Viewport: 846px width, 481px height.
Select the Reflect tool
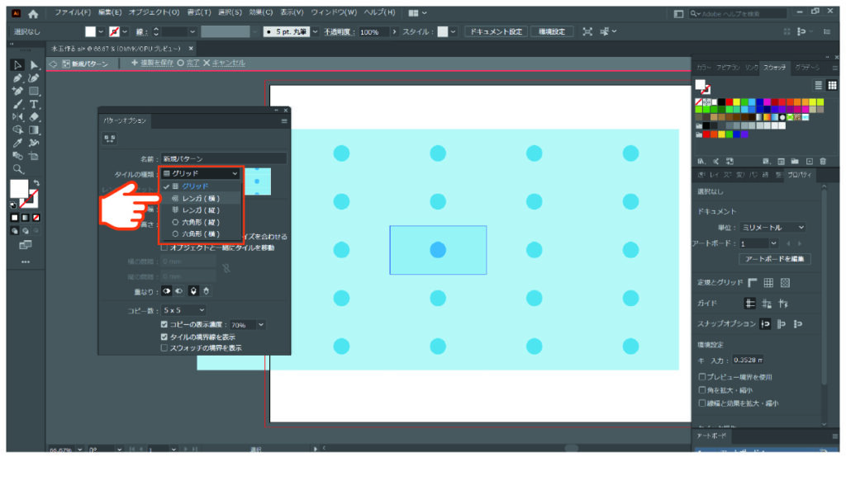[x=17, y=117]
